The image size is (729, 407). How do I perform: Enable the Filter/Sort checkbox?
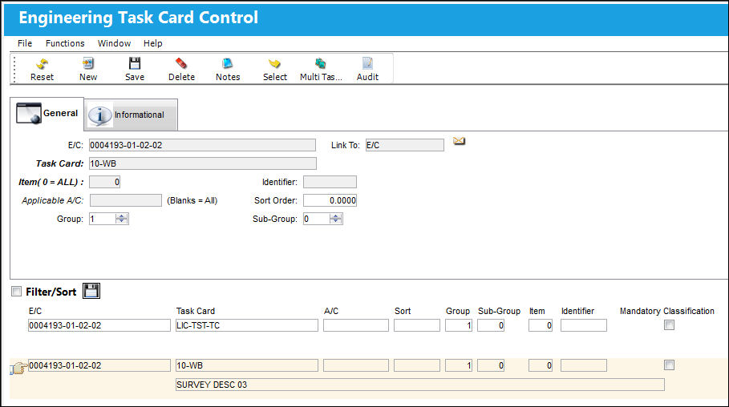(x=16, y=292)
